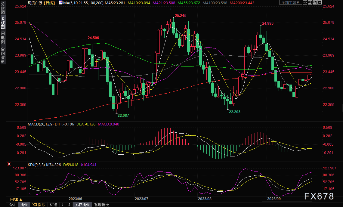The image size is (343, 207).
Task: Click the DEA:-0.126 value
Action: pos(86,124)
